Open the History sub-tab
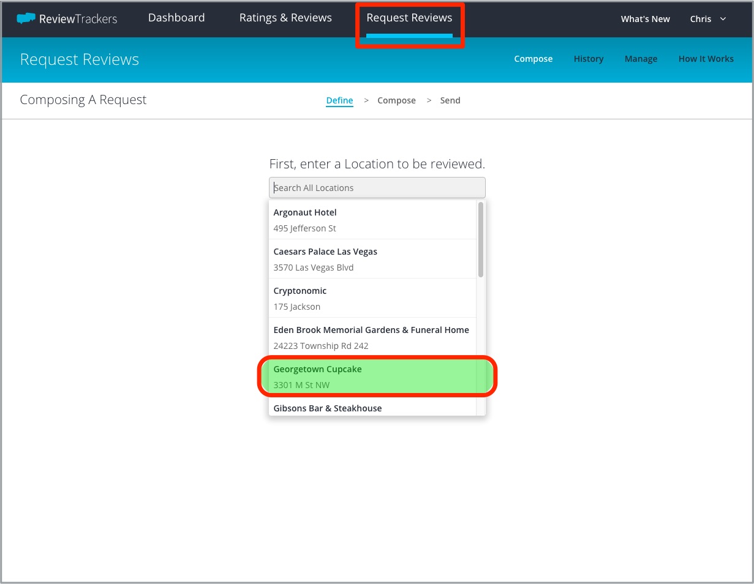This screenshot has width=754, height=584. pos(589,59)
